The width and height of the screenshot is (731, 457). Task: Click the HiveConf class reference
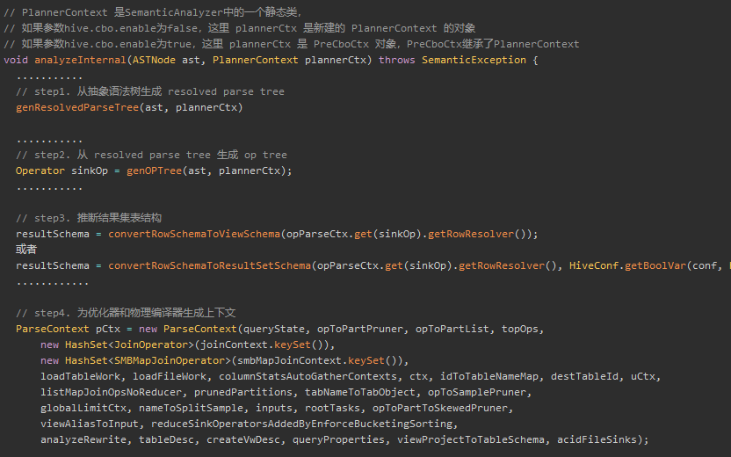click(594, 265)
